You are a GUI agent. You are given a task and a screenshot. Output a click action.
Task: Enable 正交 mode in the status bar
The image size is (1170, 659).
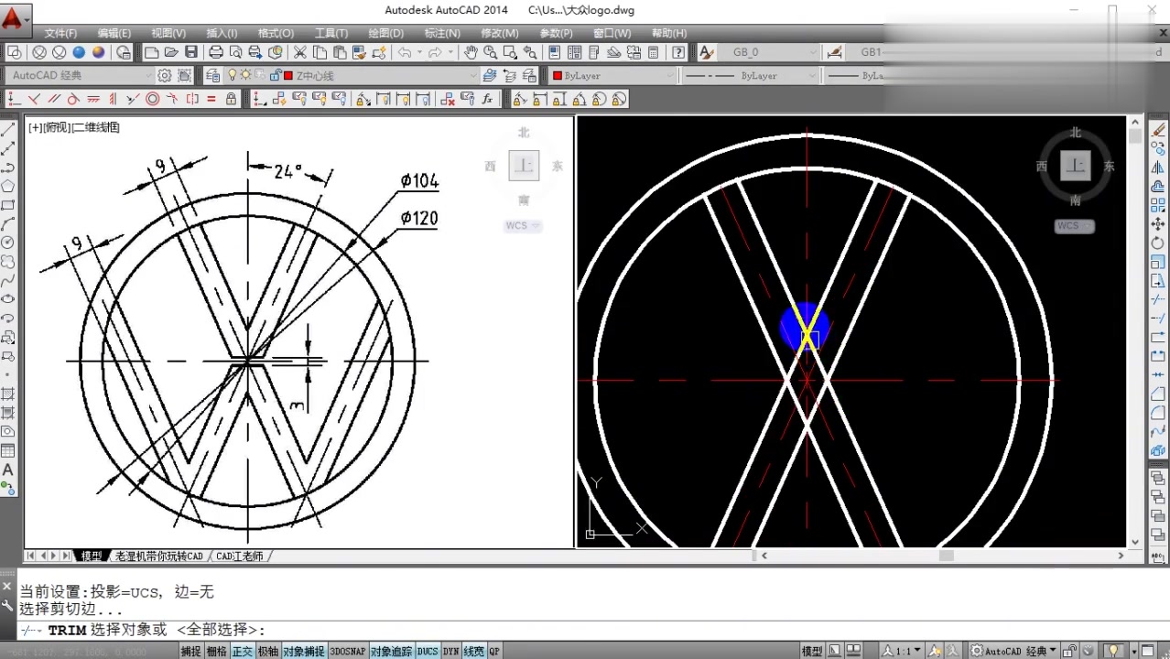244,651
